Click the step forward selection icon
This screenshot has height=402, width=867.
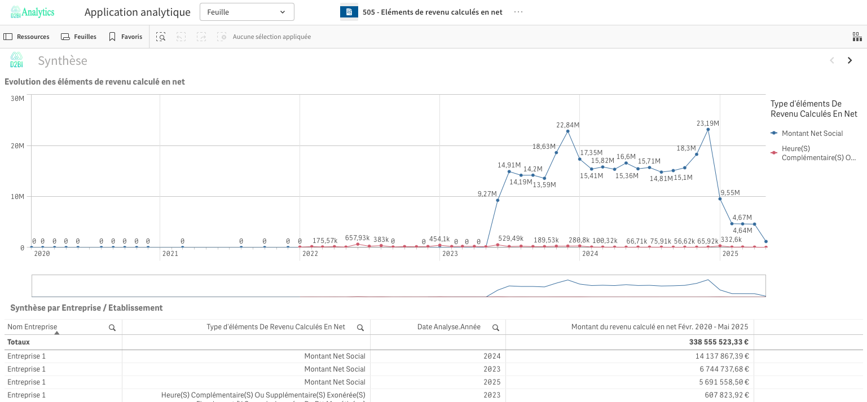click(201, 37)
